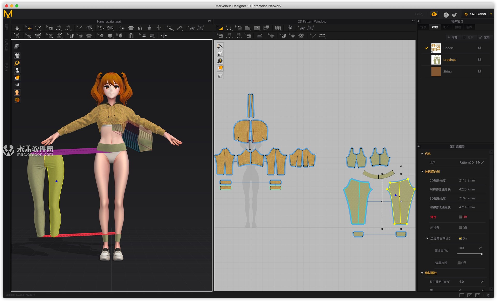497x301 pixels.
Task: Pop out the 2D Pattern Window undock icon
Action: pos(413,21)
